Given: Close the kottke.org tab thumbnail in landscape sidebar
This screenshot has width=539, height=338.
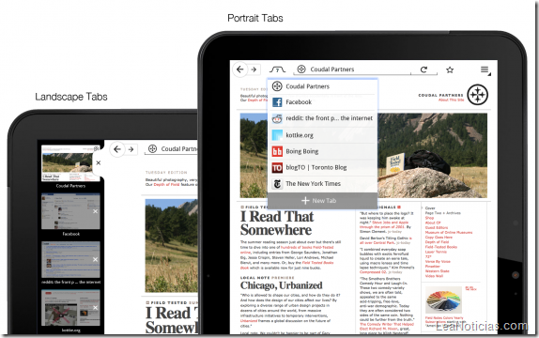Looking at the screenshot, I should coord(95,308).
